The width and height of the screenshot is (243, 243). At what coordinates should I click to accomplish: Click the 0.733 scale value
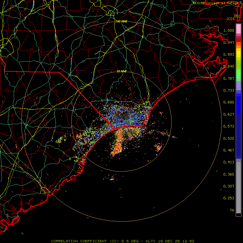pyautogui.click(x=229, y=90)
